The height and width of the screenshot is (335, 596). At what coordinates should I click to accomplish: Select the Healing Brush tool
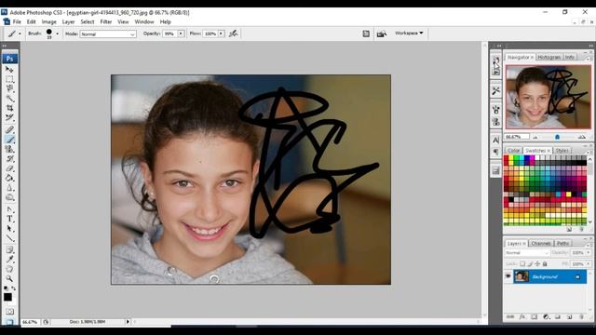click(x=9, y=130)
